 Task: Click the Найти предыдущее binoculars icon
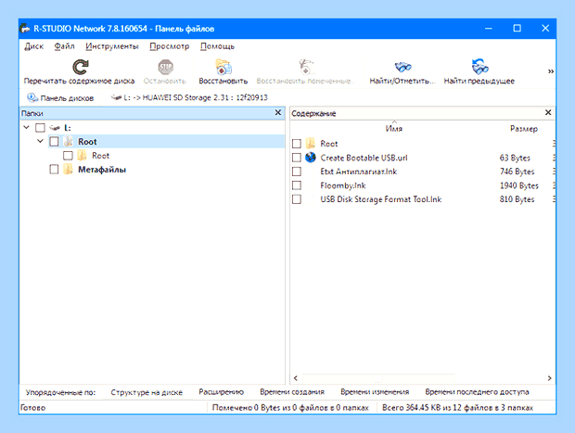[479, 67]
